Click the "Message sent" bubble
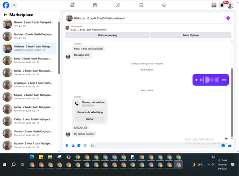The width and height of the screenshot is (239, 176). 82,55
